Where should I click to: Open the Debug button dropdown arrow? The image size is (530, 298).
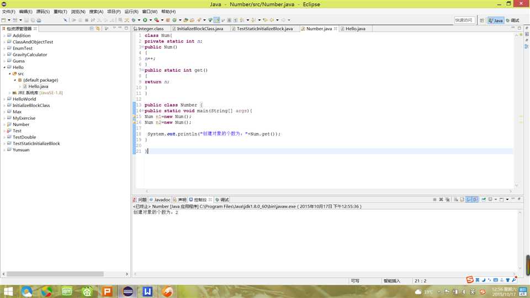click(x=139, y=20)
